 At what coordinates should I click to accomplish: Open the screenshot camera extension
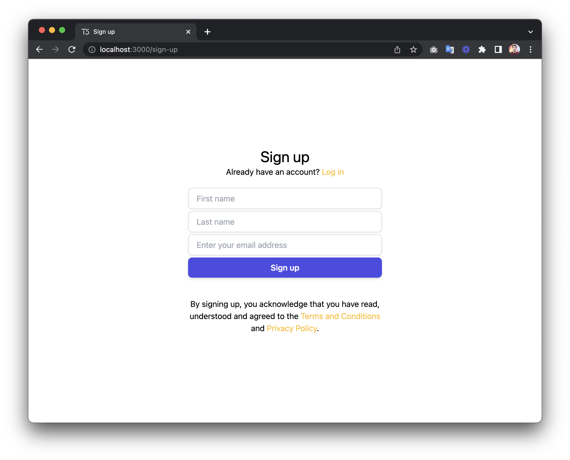[x=433, y=49]
